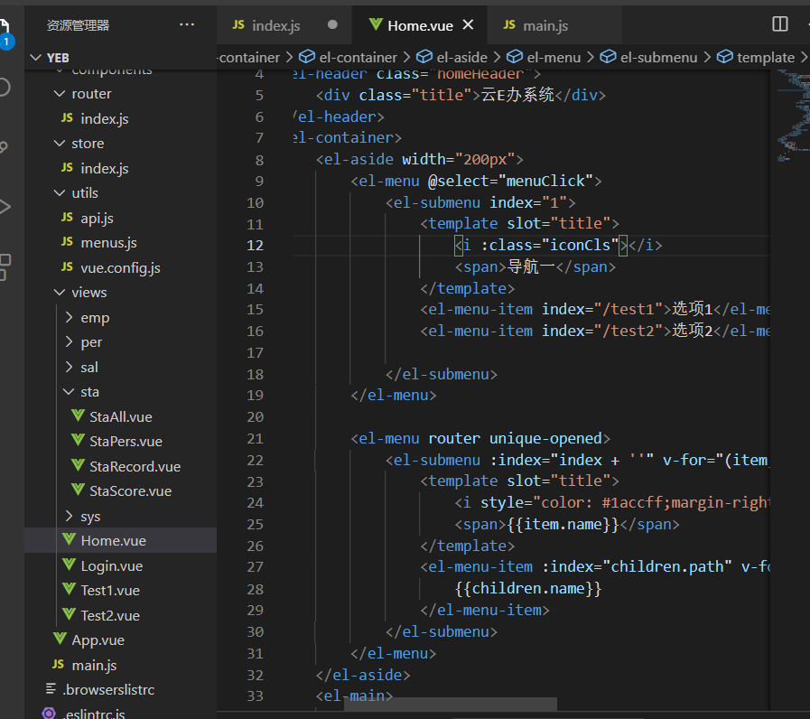Click '{{children.name}}' on line 28
Viewport: 810px width, 719px height.
coord(528,588)
